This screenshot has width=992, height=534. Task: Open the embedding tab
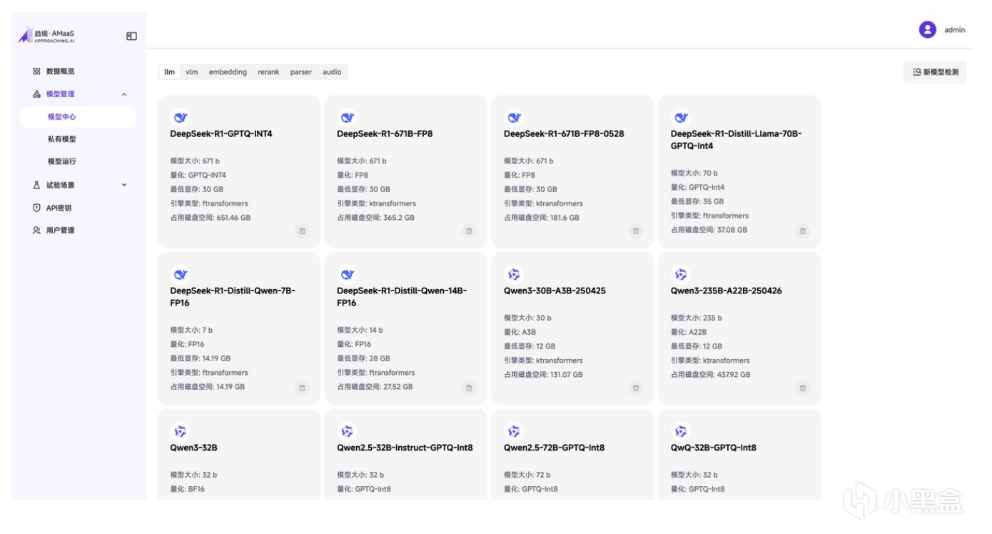[228, 72]
